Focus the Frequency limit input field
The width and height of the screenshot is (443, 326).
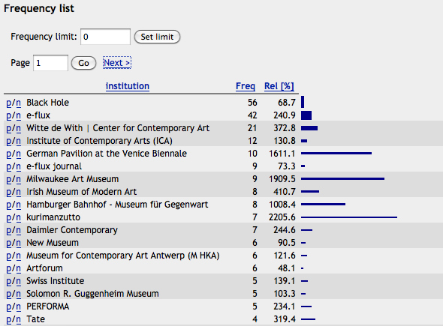pos(105,37)
